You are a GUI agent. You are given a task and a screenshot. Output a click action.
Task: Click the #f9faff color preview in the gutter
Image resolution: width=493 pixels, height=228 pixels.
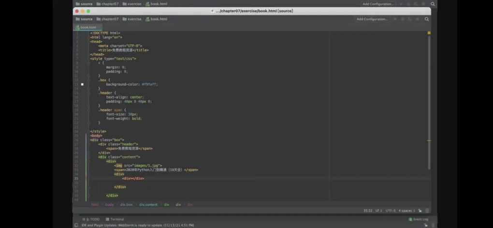click(x=82, y=84)
